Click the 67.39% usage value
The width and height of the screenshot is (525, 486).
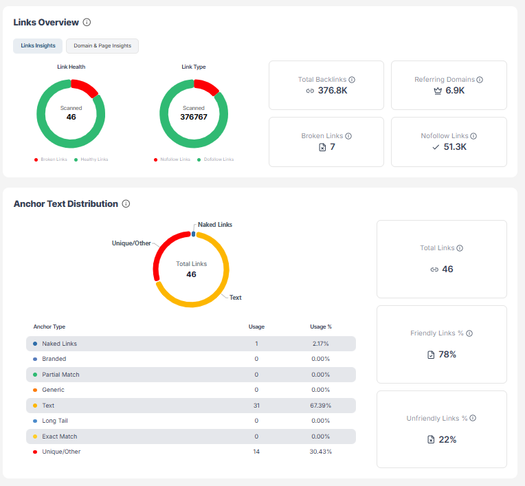[321, 406]
